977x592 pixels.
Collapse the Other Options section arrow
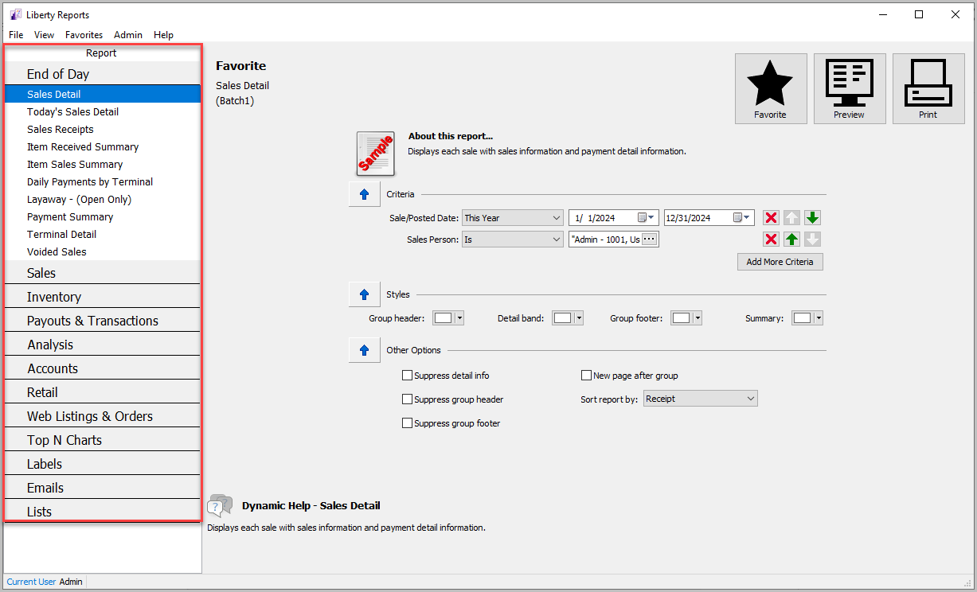[365, 350]
